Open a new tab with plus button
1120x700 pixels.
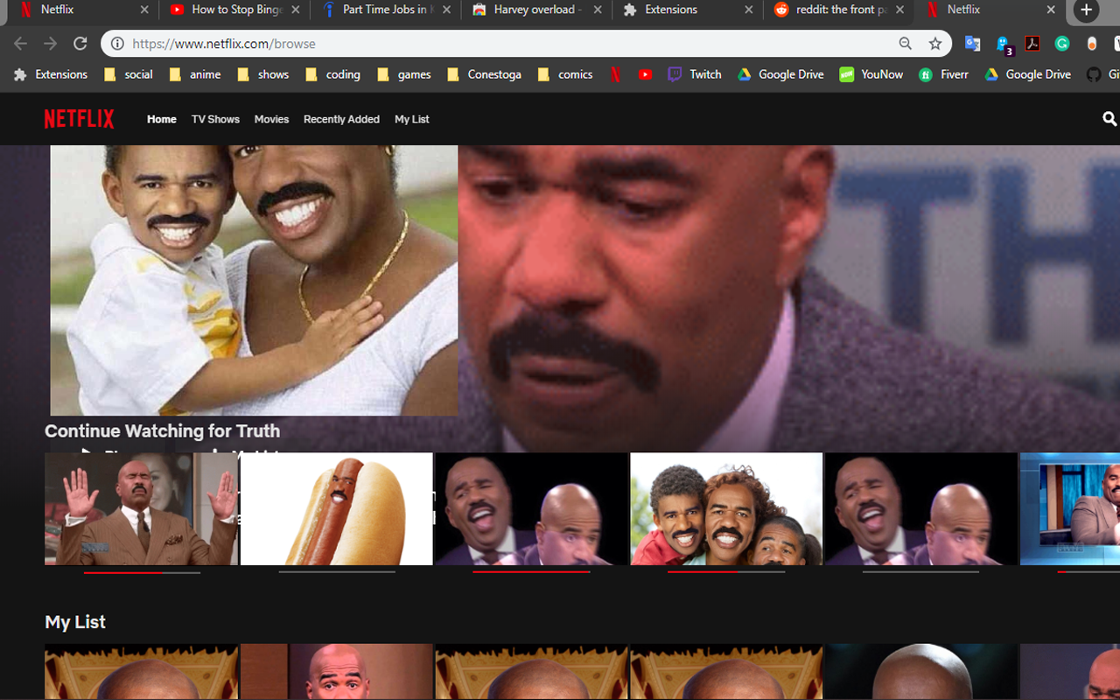tap(1087, 10)
